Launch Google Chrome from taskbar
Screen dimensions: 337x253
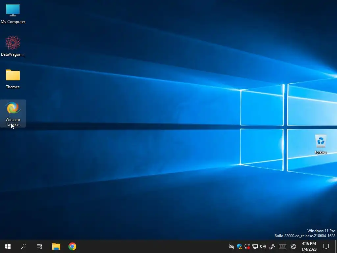[x=72, y=246]
